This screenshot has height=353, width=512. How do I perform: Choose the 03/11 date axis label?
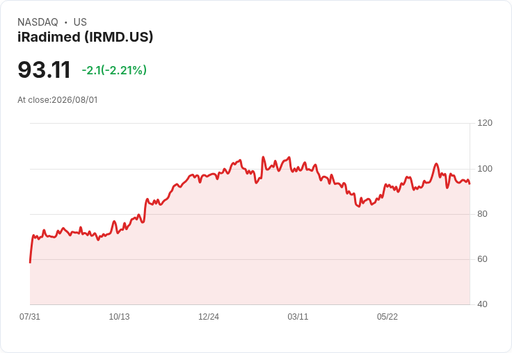(298, 316)
